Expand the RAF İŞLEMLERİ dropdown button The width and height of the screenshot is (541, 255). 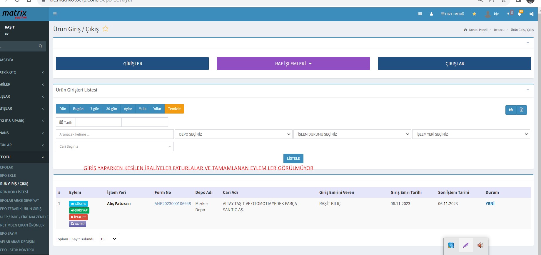293,64
